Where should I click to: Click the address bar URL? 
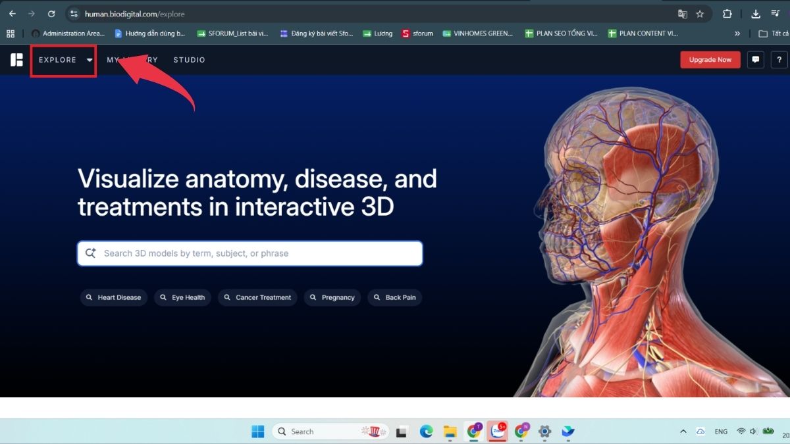[x=135, y=14]
